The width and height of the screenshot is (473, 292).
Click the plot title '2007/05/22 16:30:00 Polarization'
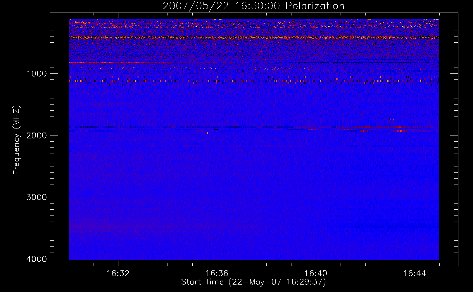click(x=253, y=6)
